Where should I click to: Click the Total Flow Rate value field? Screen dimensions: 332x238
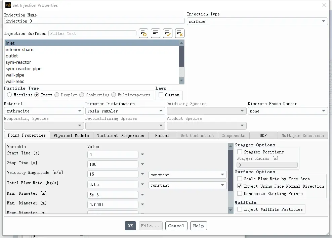click(113, 184)
